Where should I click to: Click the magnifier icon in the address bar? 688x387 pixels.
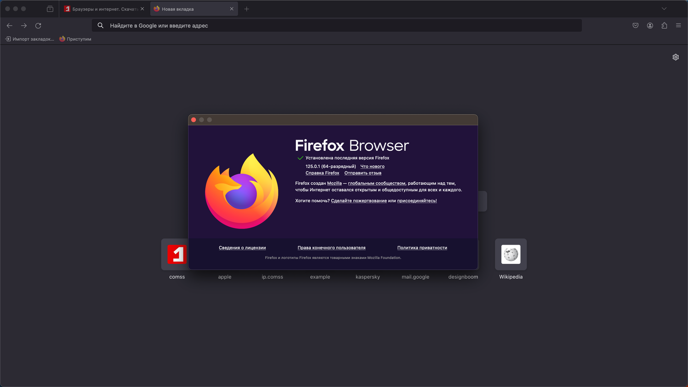pyautogui.click(x=100, y=26)
